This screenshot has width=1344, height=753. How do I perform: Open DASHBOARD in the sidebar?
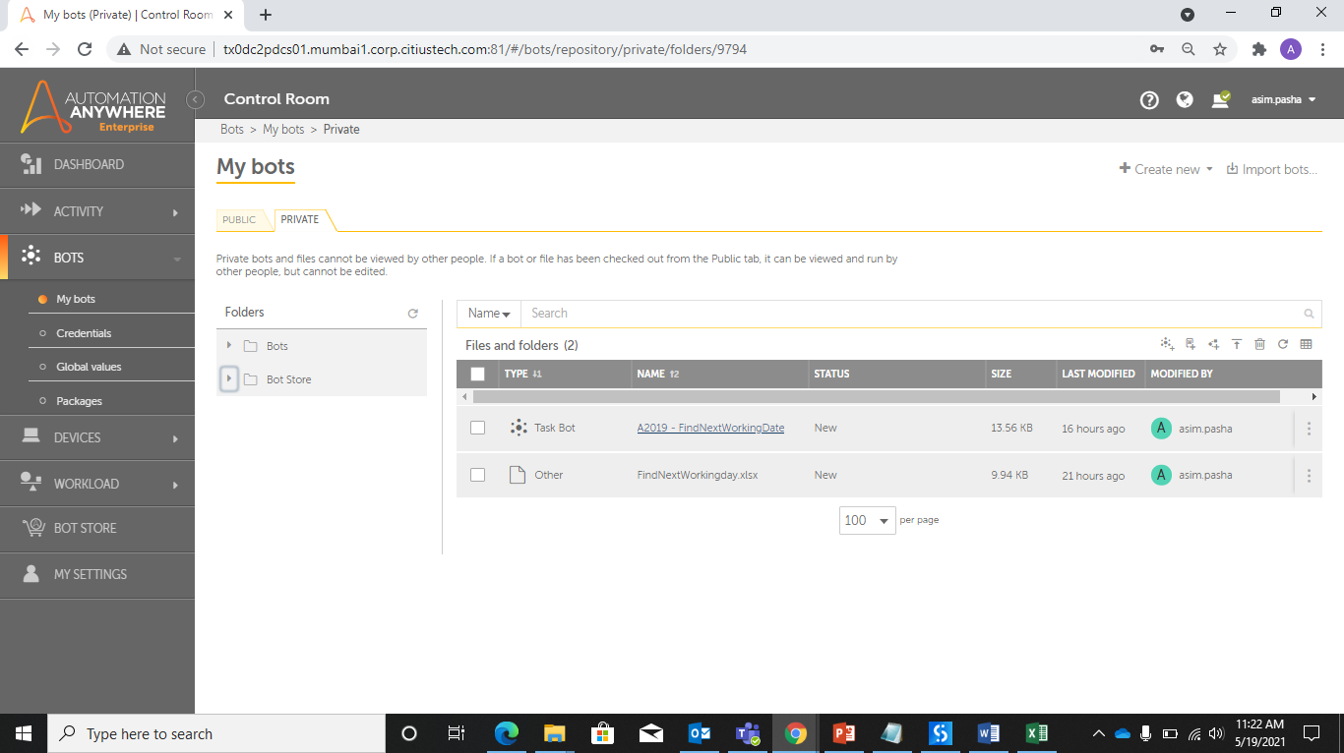coord(97,164)
